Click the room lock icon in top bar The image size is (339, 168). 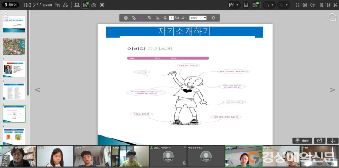coord(57,5)
